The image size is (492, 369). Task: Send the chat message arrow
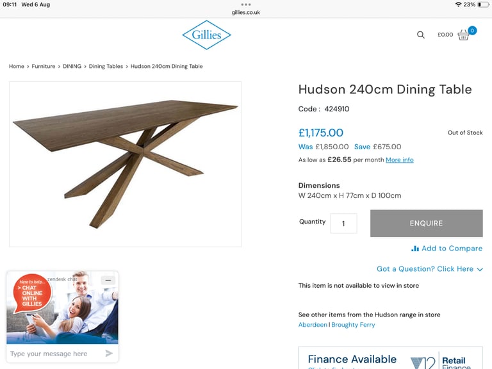click(x=109, y=354)
